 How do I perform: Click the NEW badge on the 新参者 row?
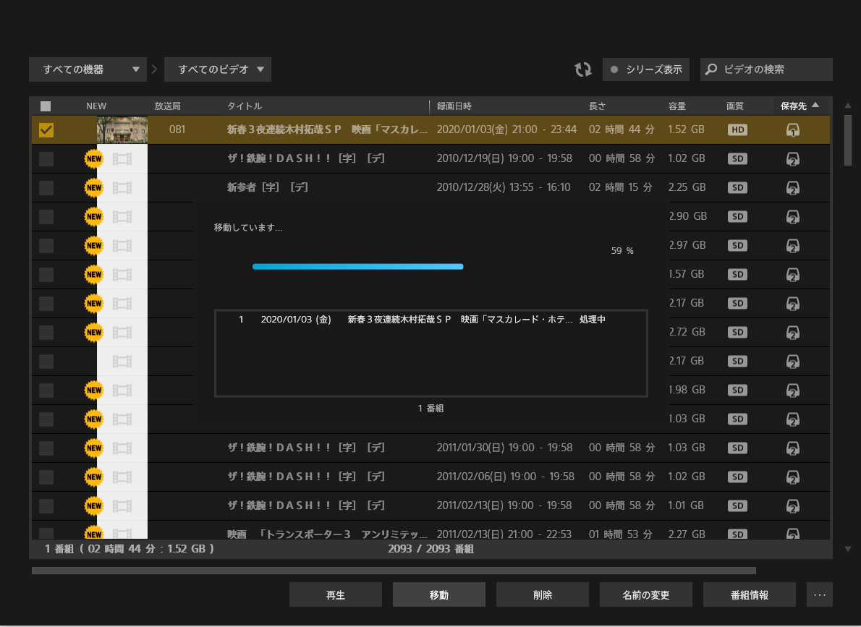[94, 188]
